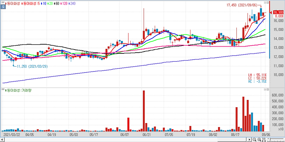Click the 17,450 (2021/09/06) high label
285x142 pixels.
(242, 5)
